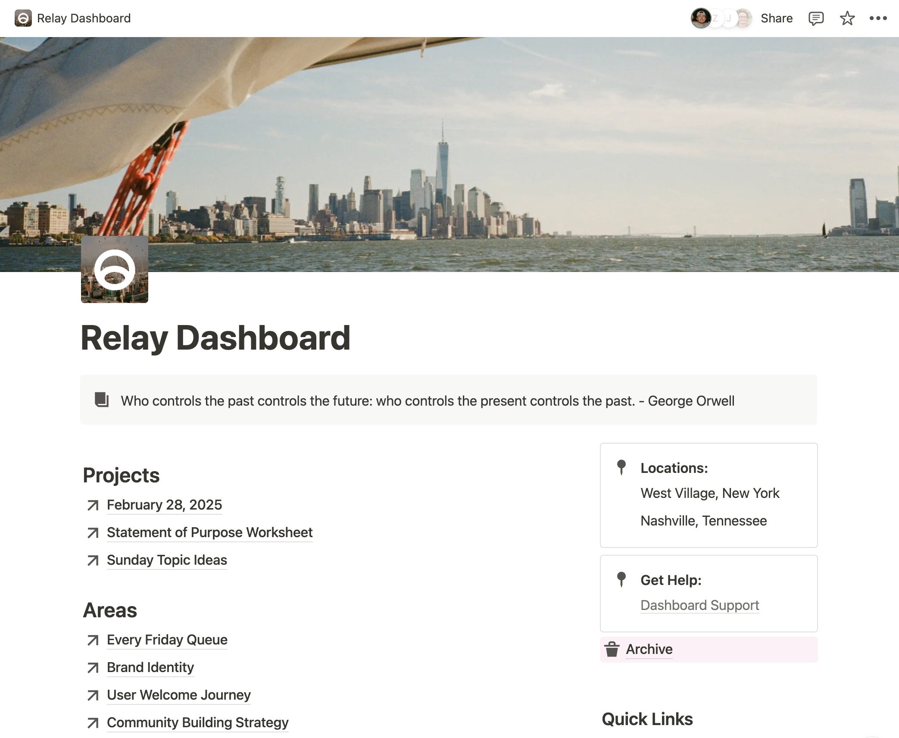Open the February 28, 2025 page
Screen dimensions: 899x738
coord(164,505)
